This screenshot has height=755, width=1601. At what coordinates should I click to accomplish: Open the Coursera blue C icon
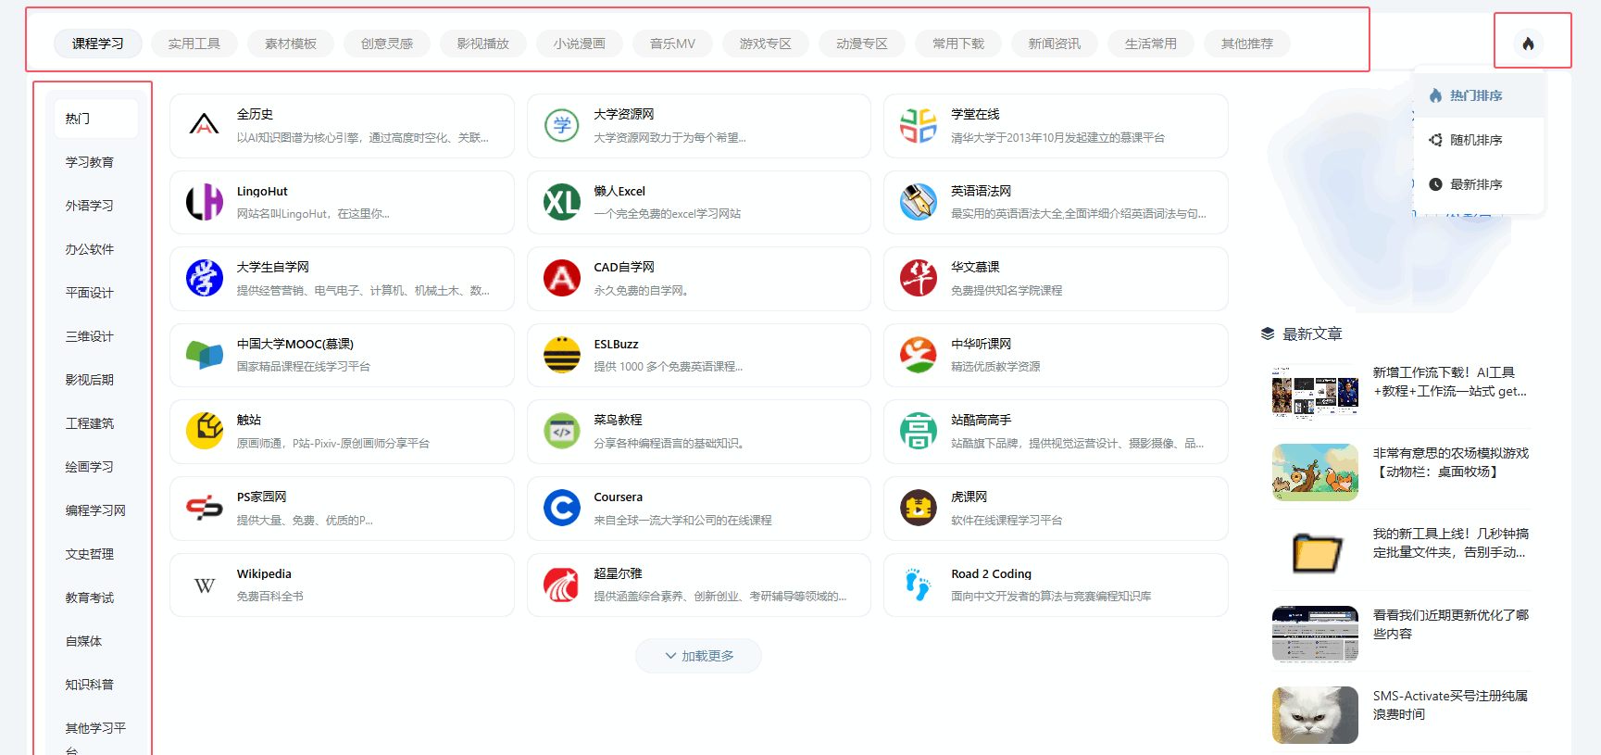click(x=561, y=508)
